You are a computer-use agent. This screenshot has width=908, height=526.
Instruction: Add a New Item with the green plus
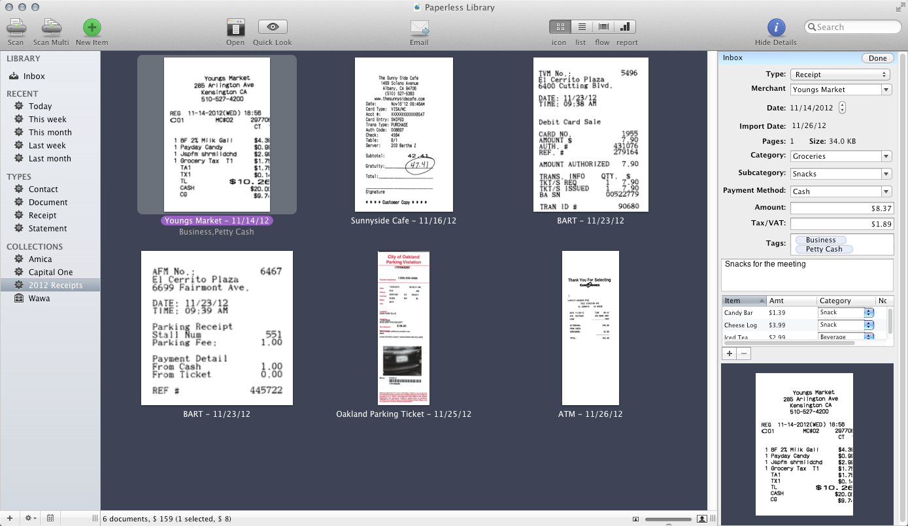pos(92,28)
